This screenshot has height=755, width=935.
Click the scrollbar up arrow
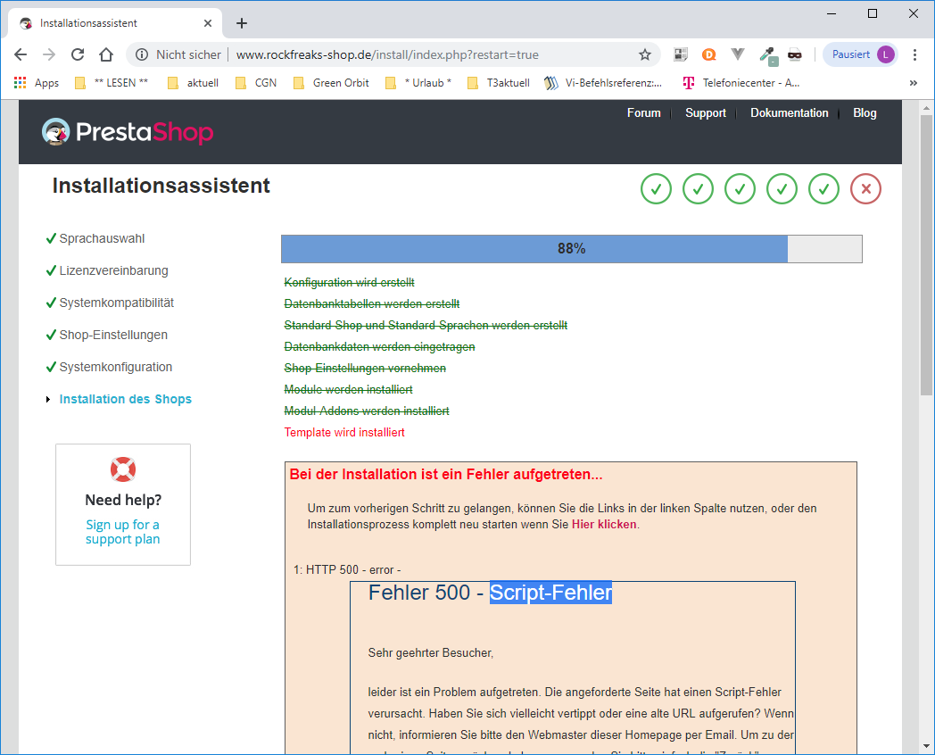click(926, 108)
